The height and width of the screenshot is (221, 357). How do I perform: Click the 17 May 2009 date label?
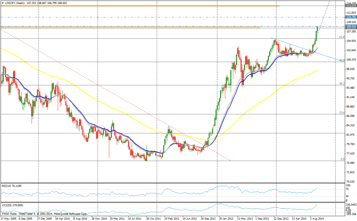coord(9,218)
